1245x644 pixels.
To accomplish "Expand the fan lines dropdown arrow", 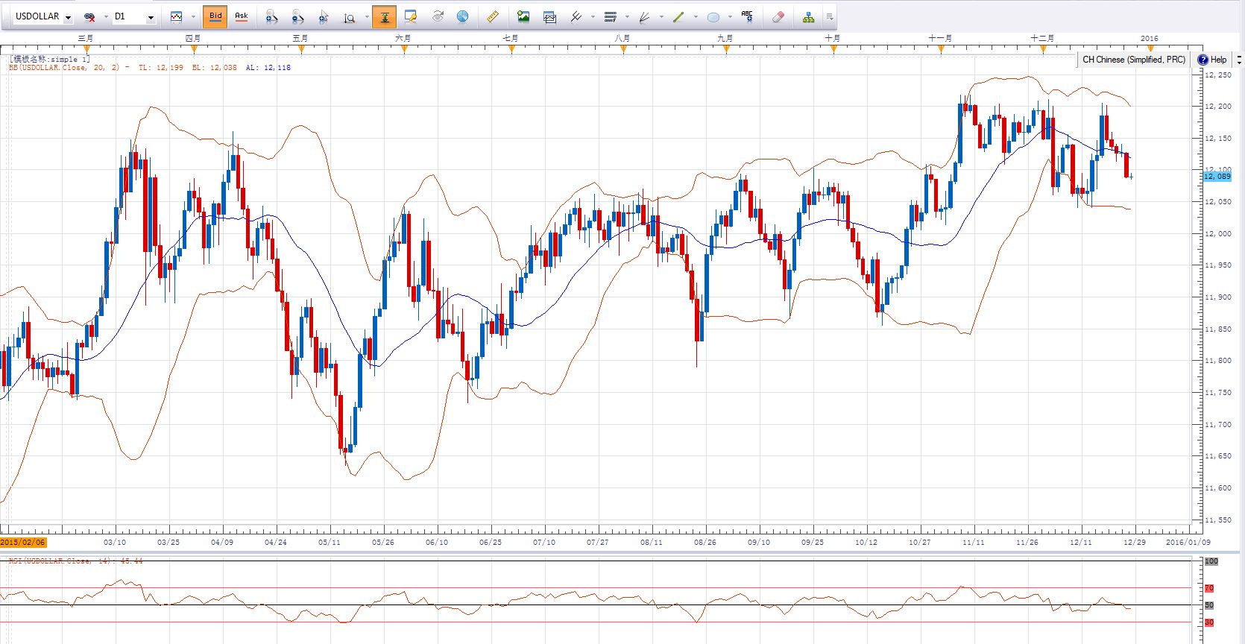I will tap(661, 16).
